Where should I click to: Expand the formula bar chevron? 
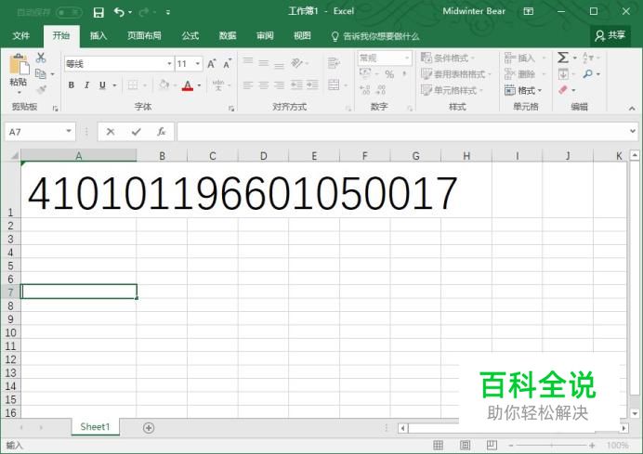633,131
